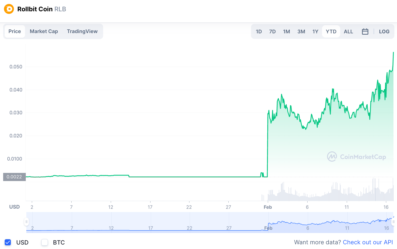
Task: Switch to the Price tab
Action: pos(15,31)
